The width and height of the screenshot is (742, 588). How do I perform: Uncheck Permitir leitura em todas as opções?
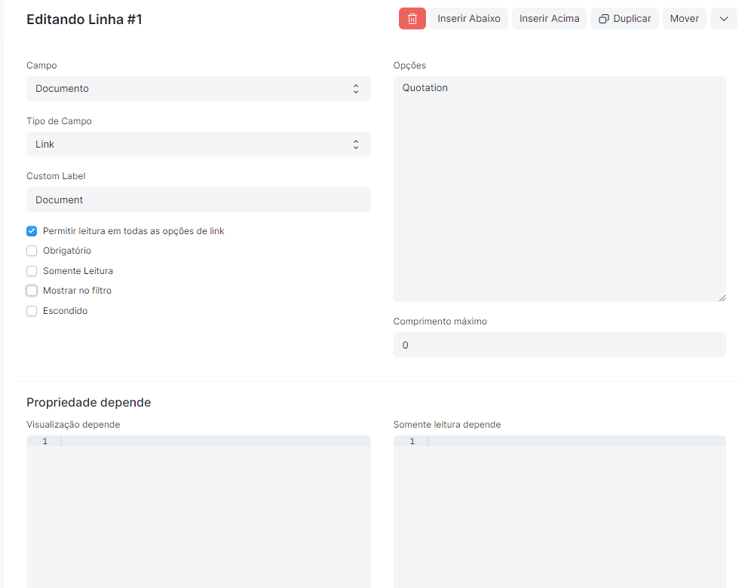point(32,231)
